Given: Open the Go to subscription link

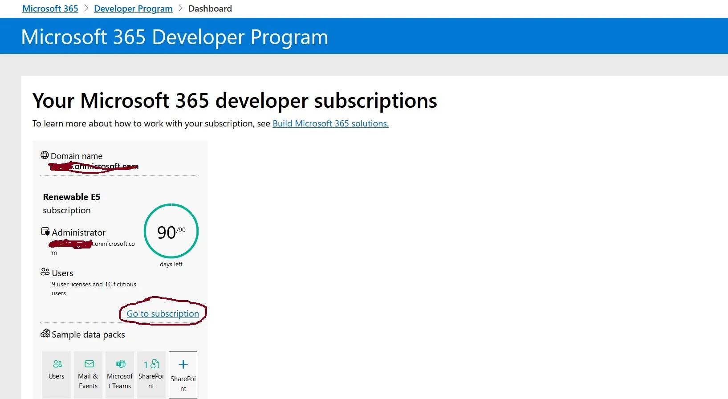Looking at the screenshot, I should point(163,313).
